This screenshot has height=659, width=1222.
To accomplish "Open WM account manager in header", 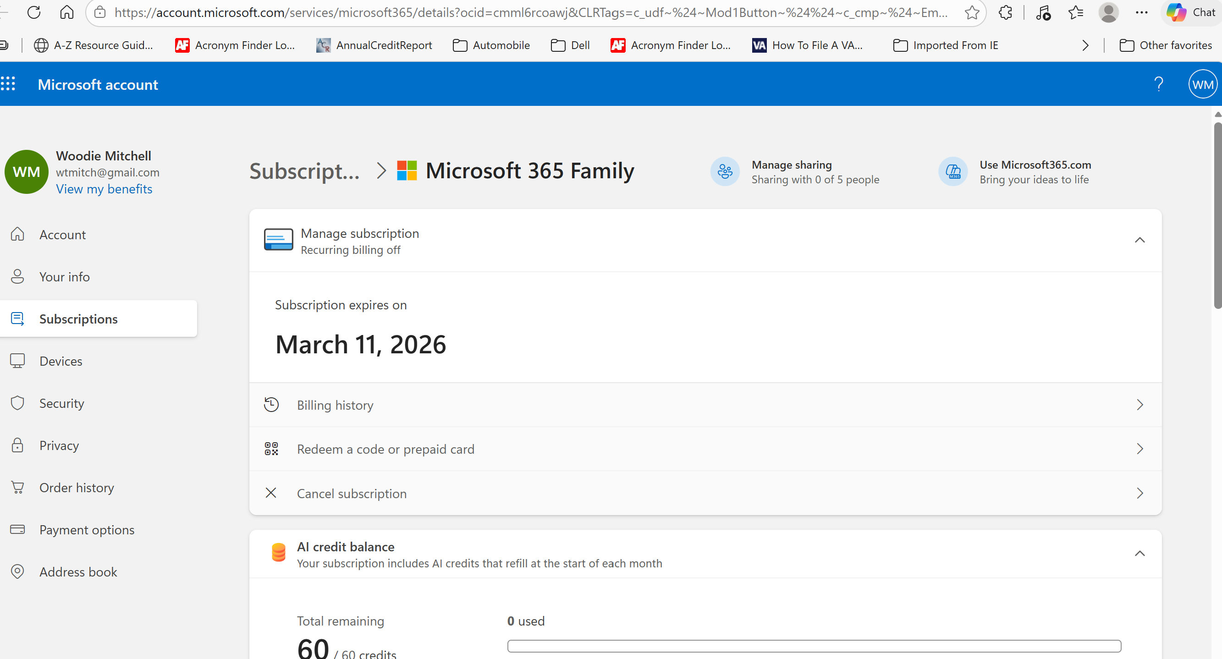I will (1203, 84).
